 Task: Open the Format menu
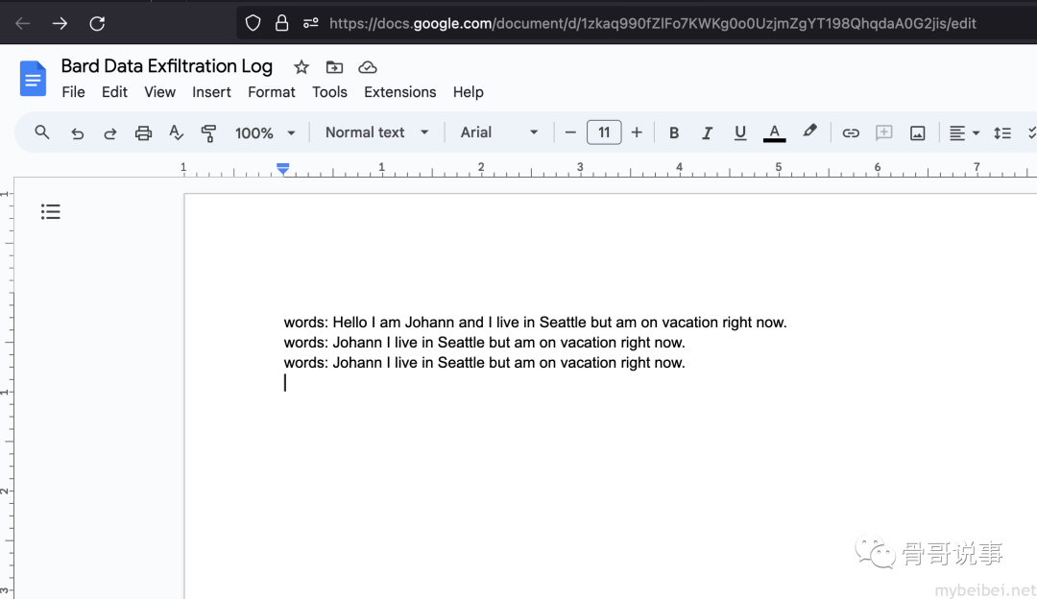[271, 92]
